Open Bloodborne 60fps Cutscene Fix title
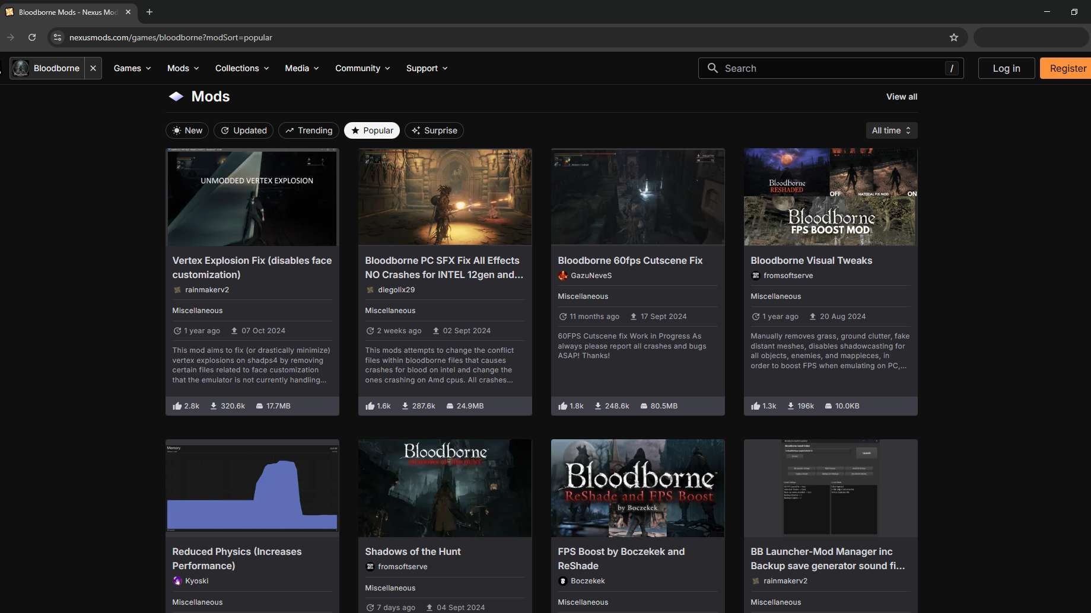The image size is (1091, 613). 630,260
